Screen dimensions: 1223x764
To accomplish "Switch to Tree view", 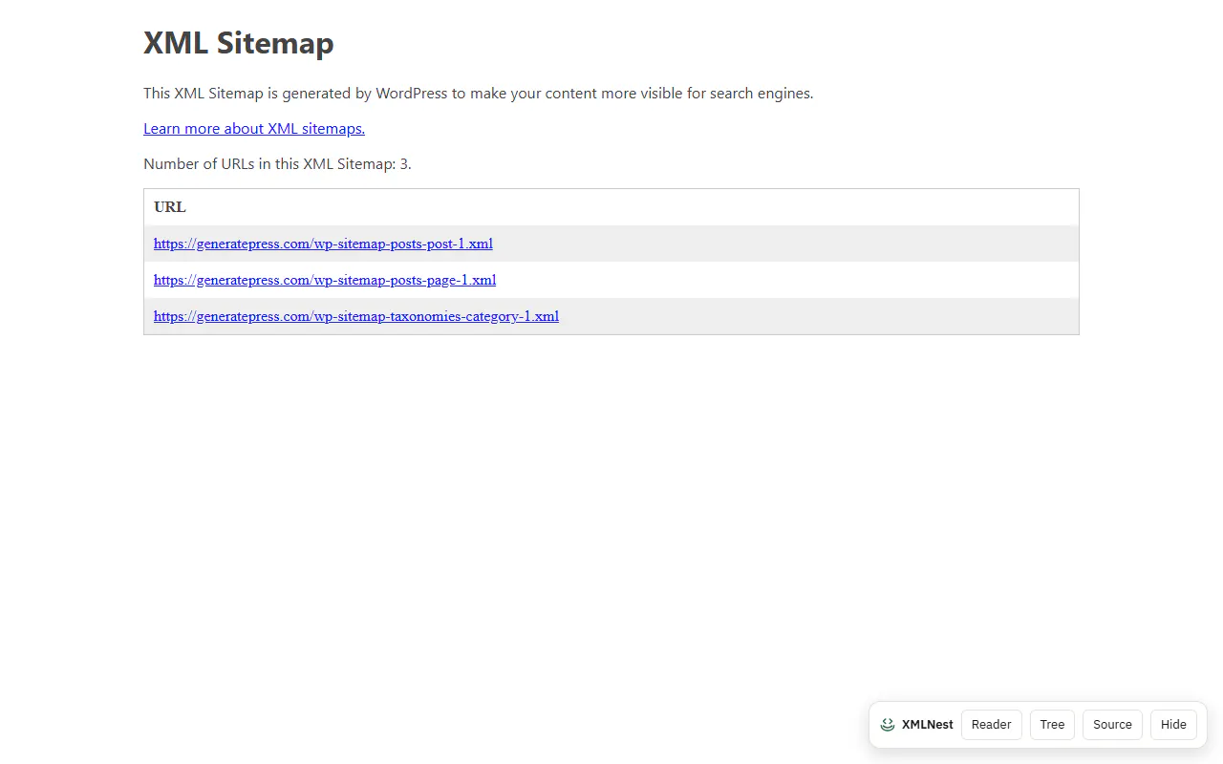I will (1052, 725).
